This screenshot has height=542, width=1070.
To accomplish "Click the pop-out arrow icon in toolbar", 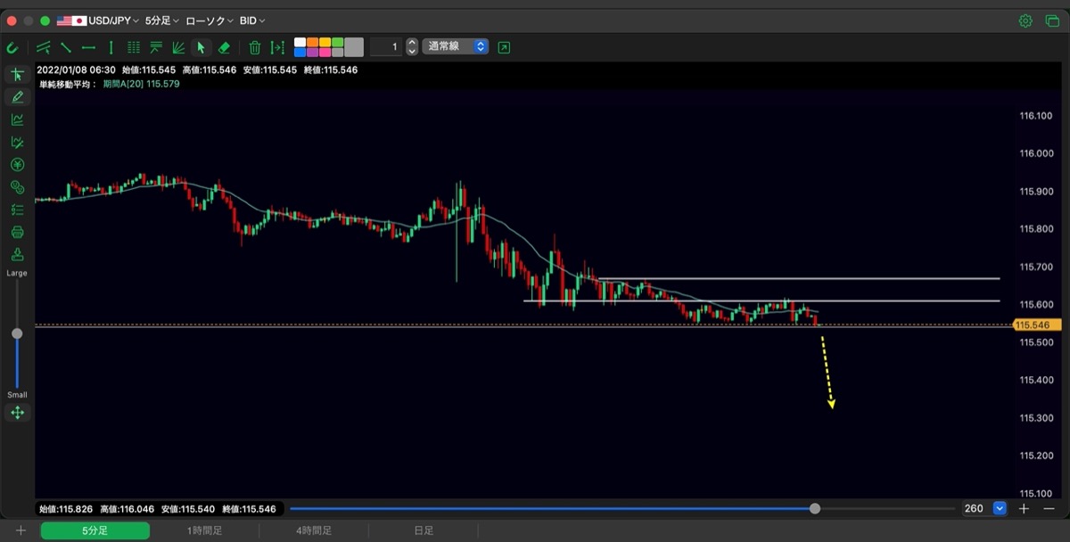I will pyautogui.click(x=505, y=47).
